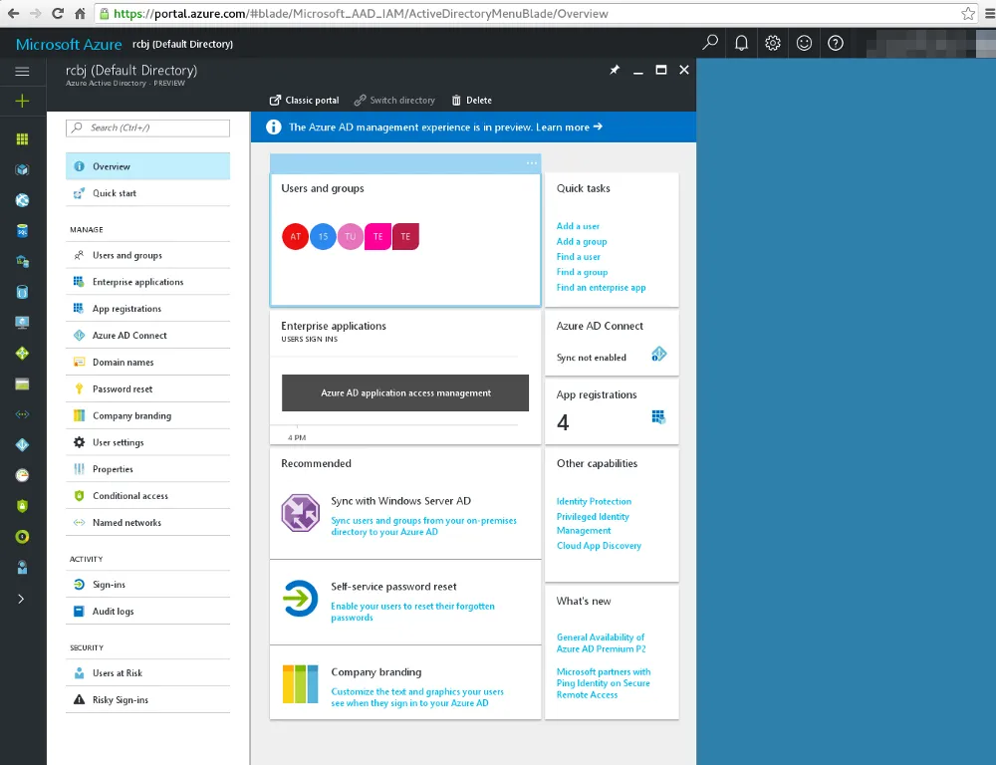The height and width of the screenshot is (765, 996).
Task: Open Risky Sign-ins under Security
Action: [148, 699]
